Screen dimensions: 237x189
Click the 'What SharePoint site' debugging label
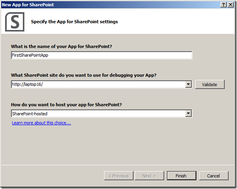[83, 75]
